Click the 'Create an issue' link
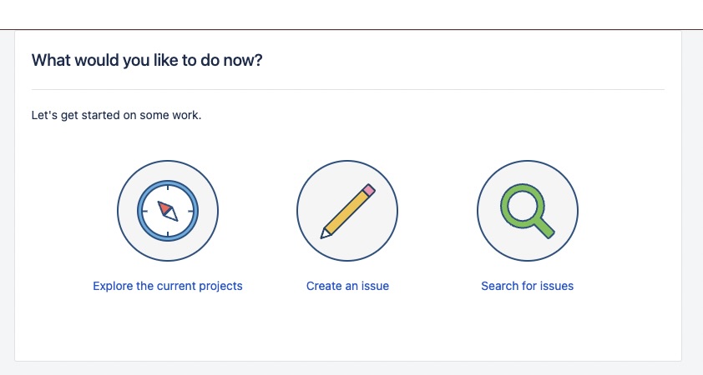The height and width of the screenshot is (375, 703). click(347, 286)
